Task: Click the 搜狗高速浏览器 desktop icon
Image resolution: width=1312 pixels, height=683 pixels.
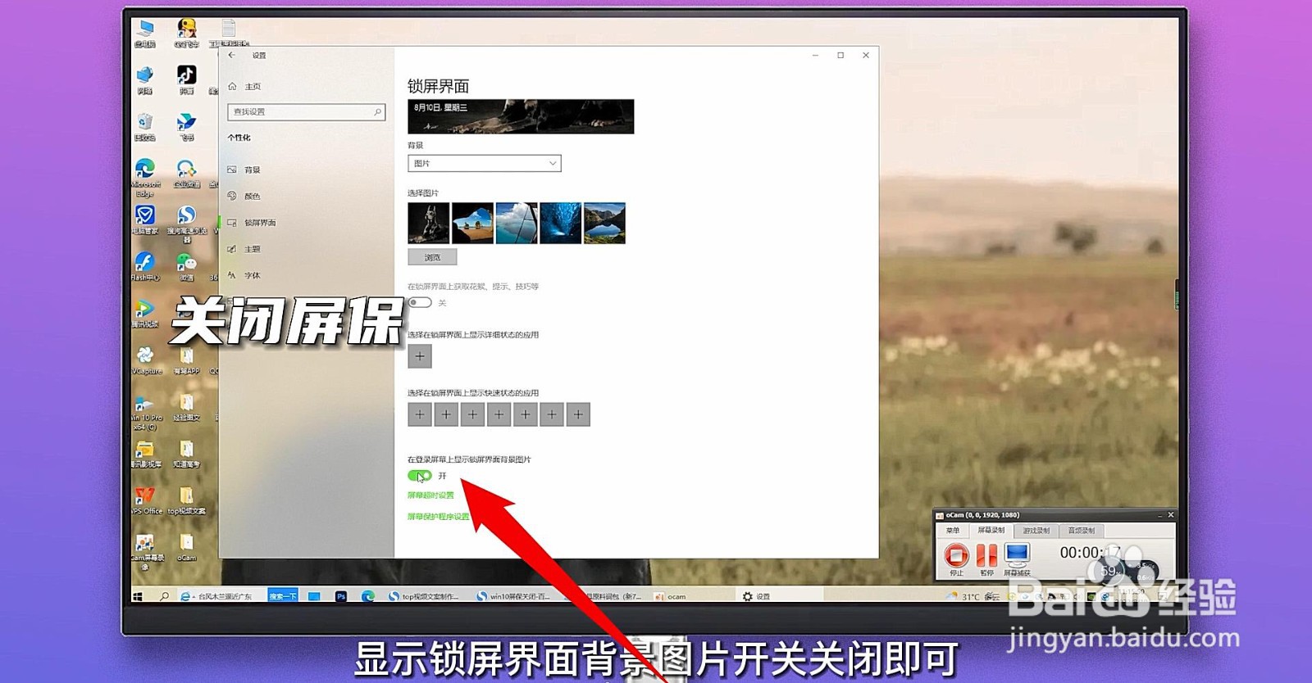Action: [187, 224]
